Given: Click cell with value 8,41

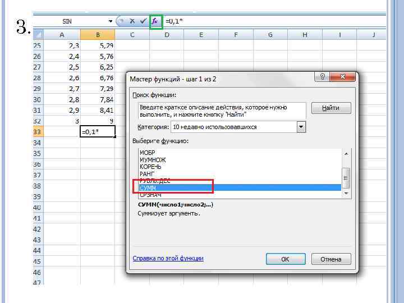Looking at the screenshot, I should click(98, 111).
